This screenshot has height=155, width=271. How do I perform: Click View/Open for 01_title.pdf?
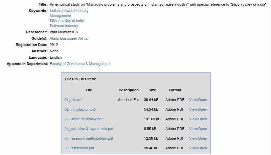(x=198, y=100)
